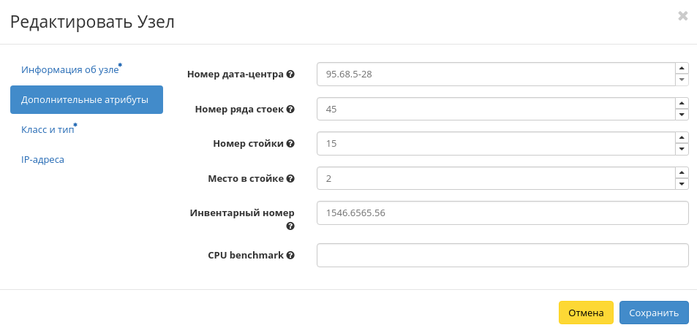
Task: Close the Редактировать Узел dialog
Action: tap(683, 16)
